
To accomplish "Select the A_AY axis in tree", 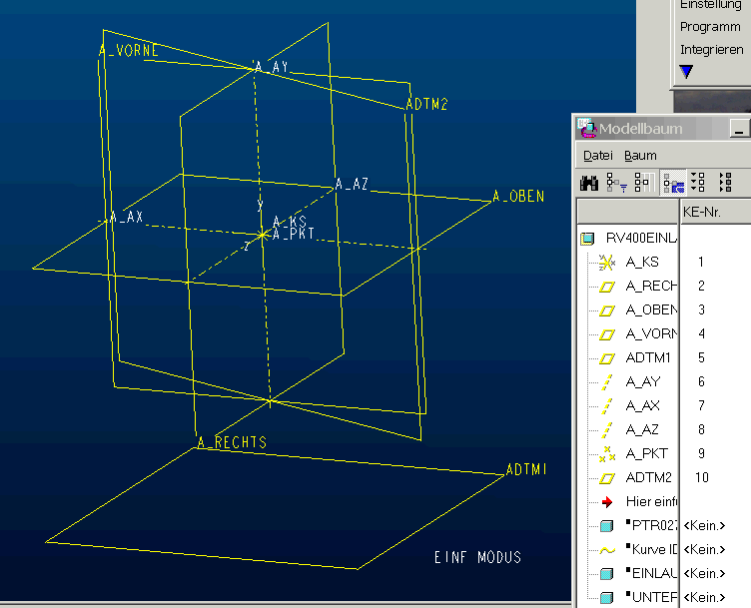I will coord(642,382).
